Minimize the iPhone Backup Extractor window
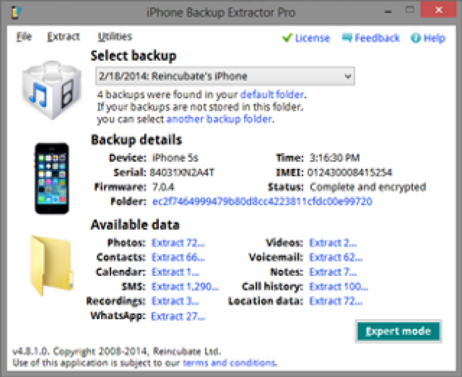The height and width of the screenshot is (377, 462). (389, 12)
